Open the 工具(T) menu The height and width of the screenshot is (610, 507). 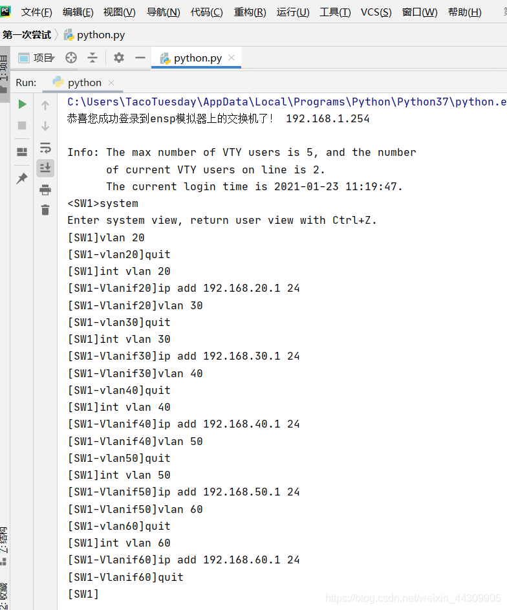click(x=335, y=12)
